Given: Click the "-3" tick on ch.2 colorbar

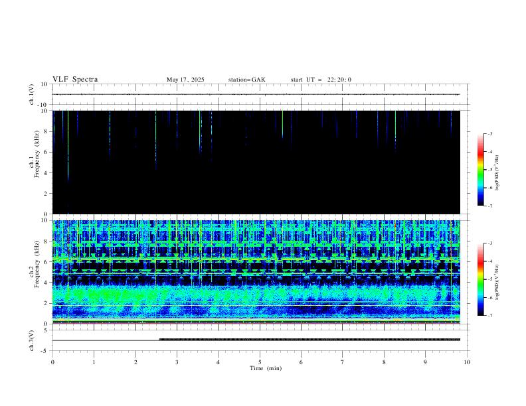Looking at the screenshot, I should [x=489, y=243].
